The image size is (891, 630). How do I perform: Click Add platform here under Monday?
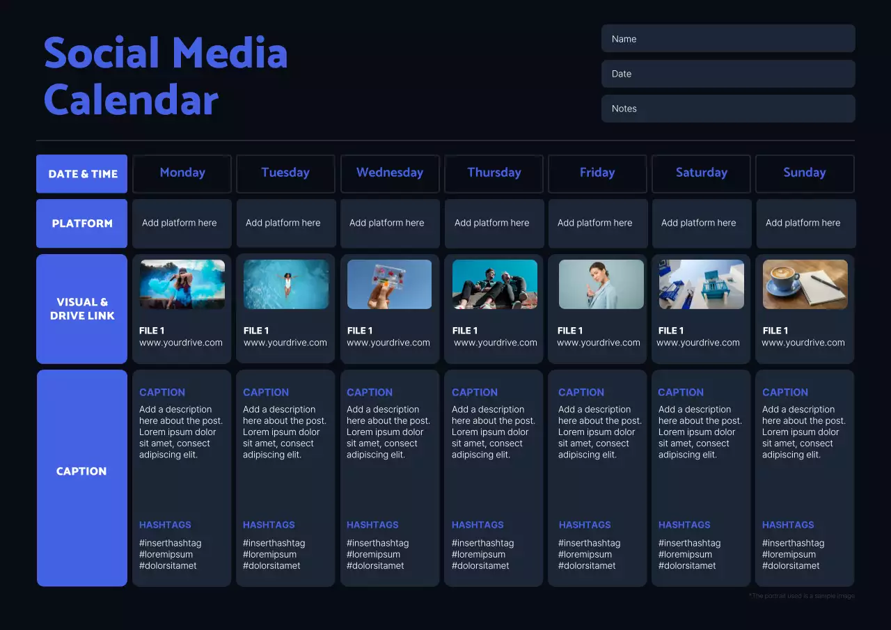(180, 223)
